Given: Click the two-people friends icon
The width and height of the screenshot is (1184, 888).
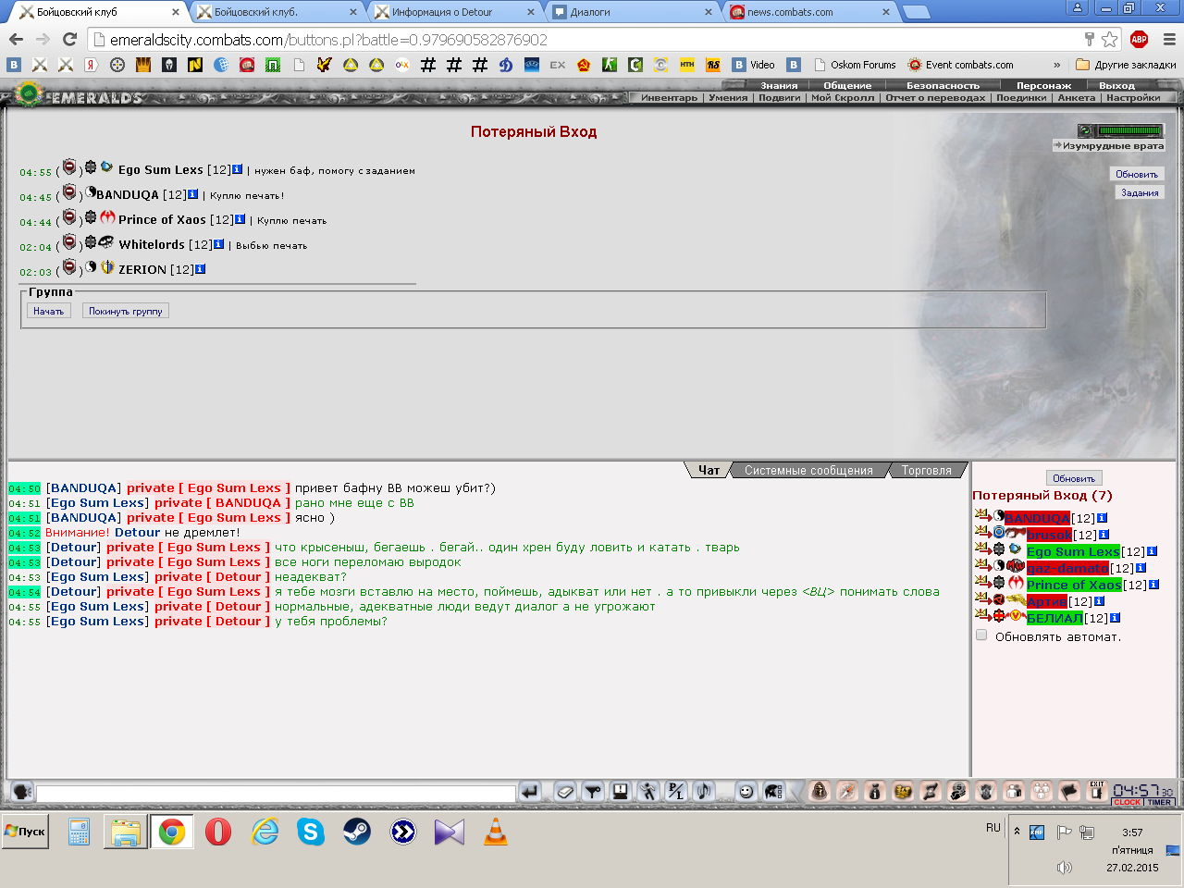Looking at the screenshot, I should pos(1014,791).
